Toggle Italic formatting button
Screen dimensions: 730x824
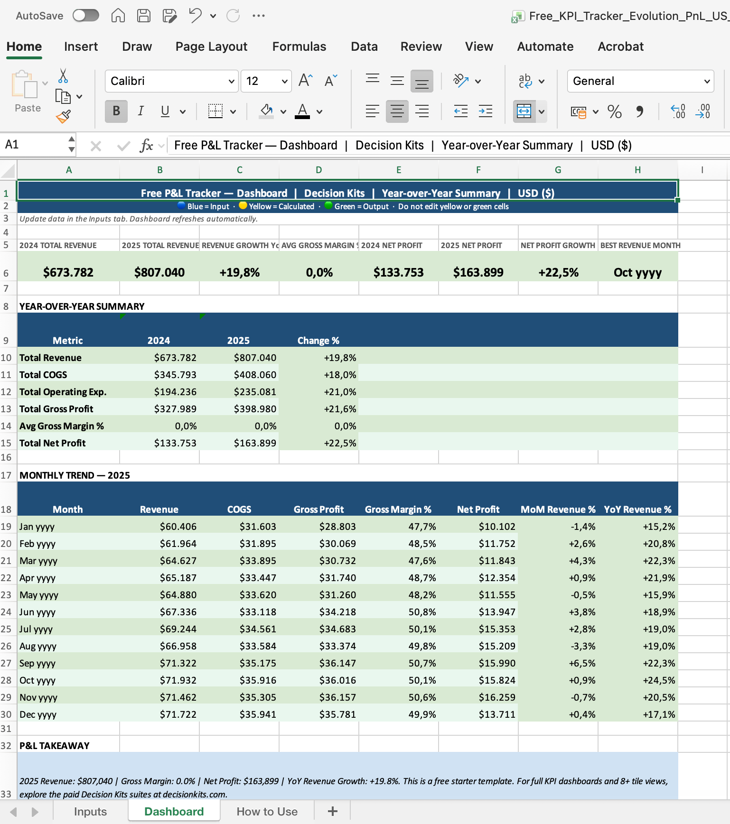coord(140,111)
